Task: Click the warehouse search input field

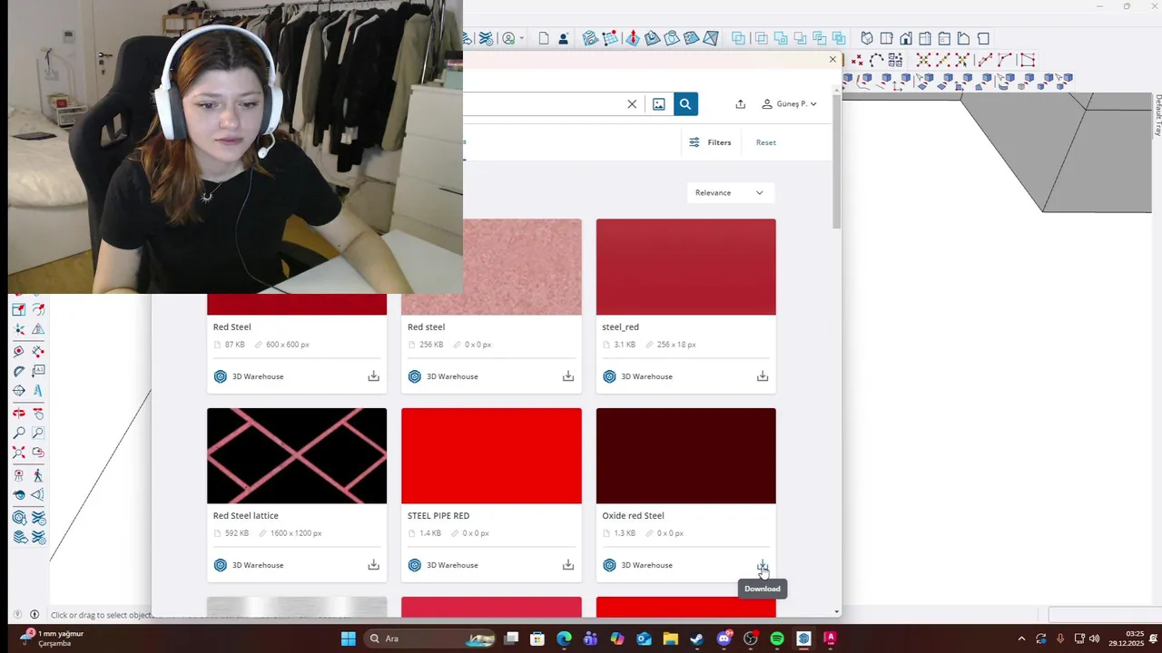Action: point(543,104)
